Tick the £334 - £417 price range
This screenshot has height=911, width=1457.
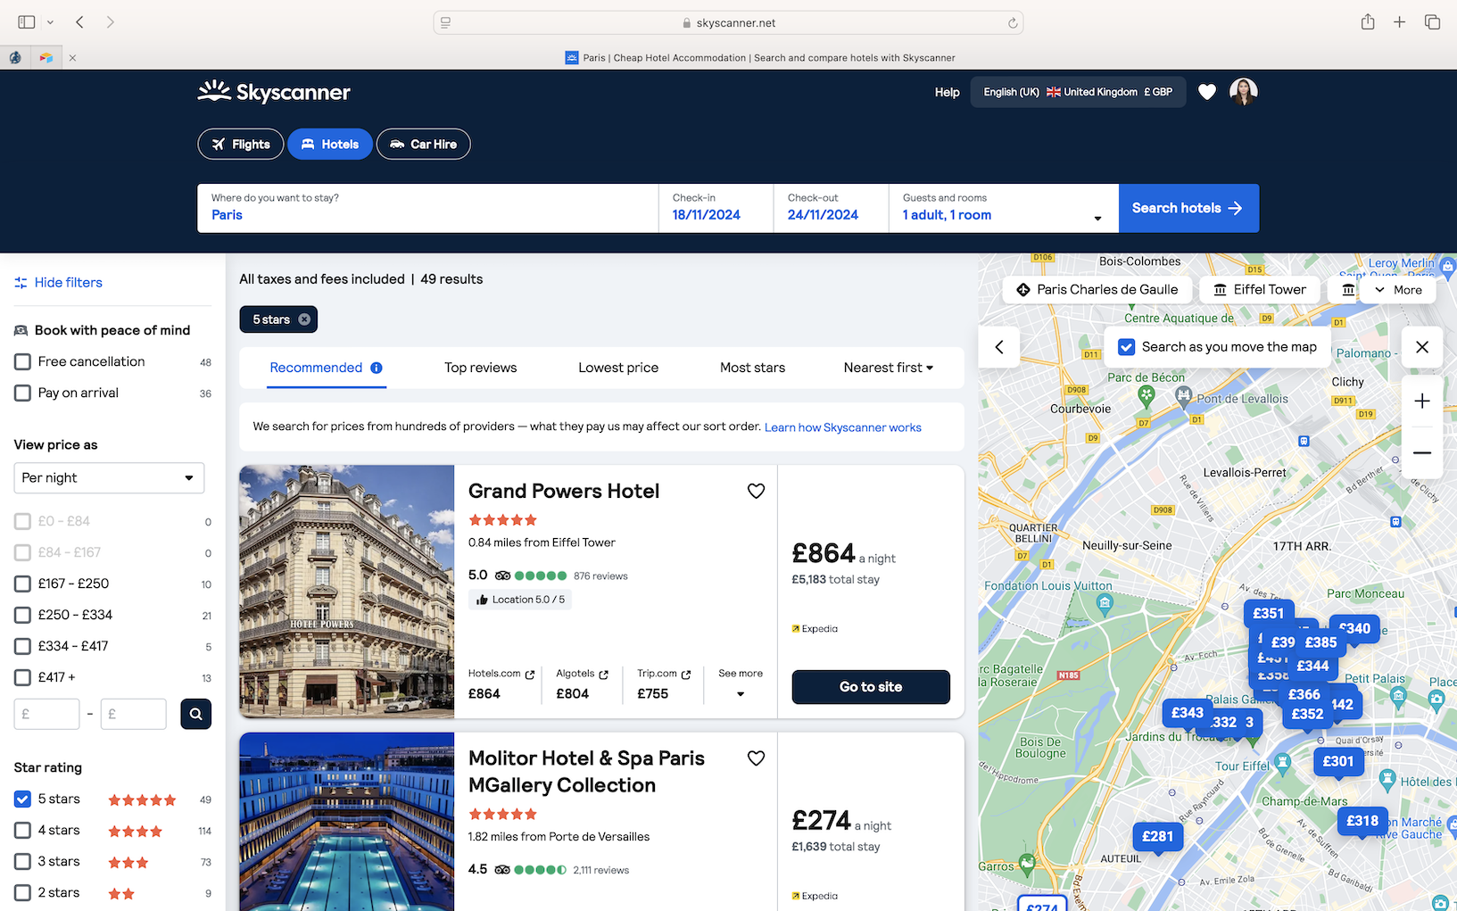click(22, 646)
